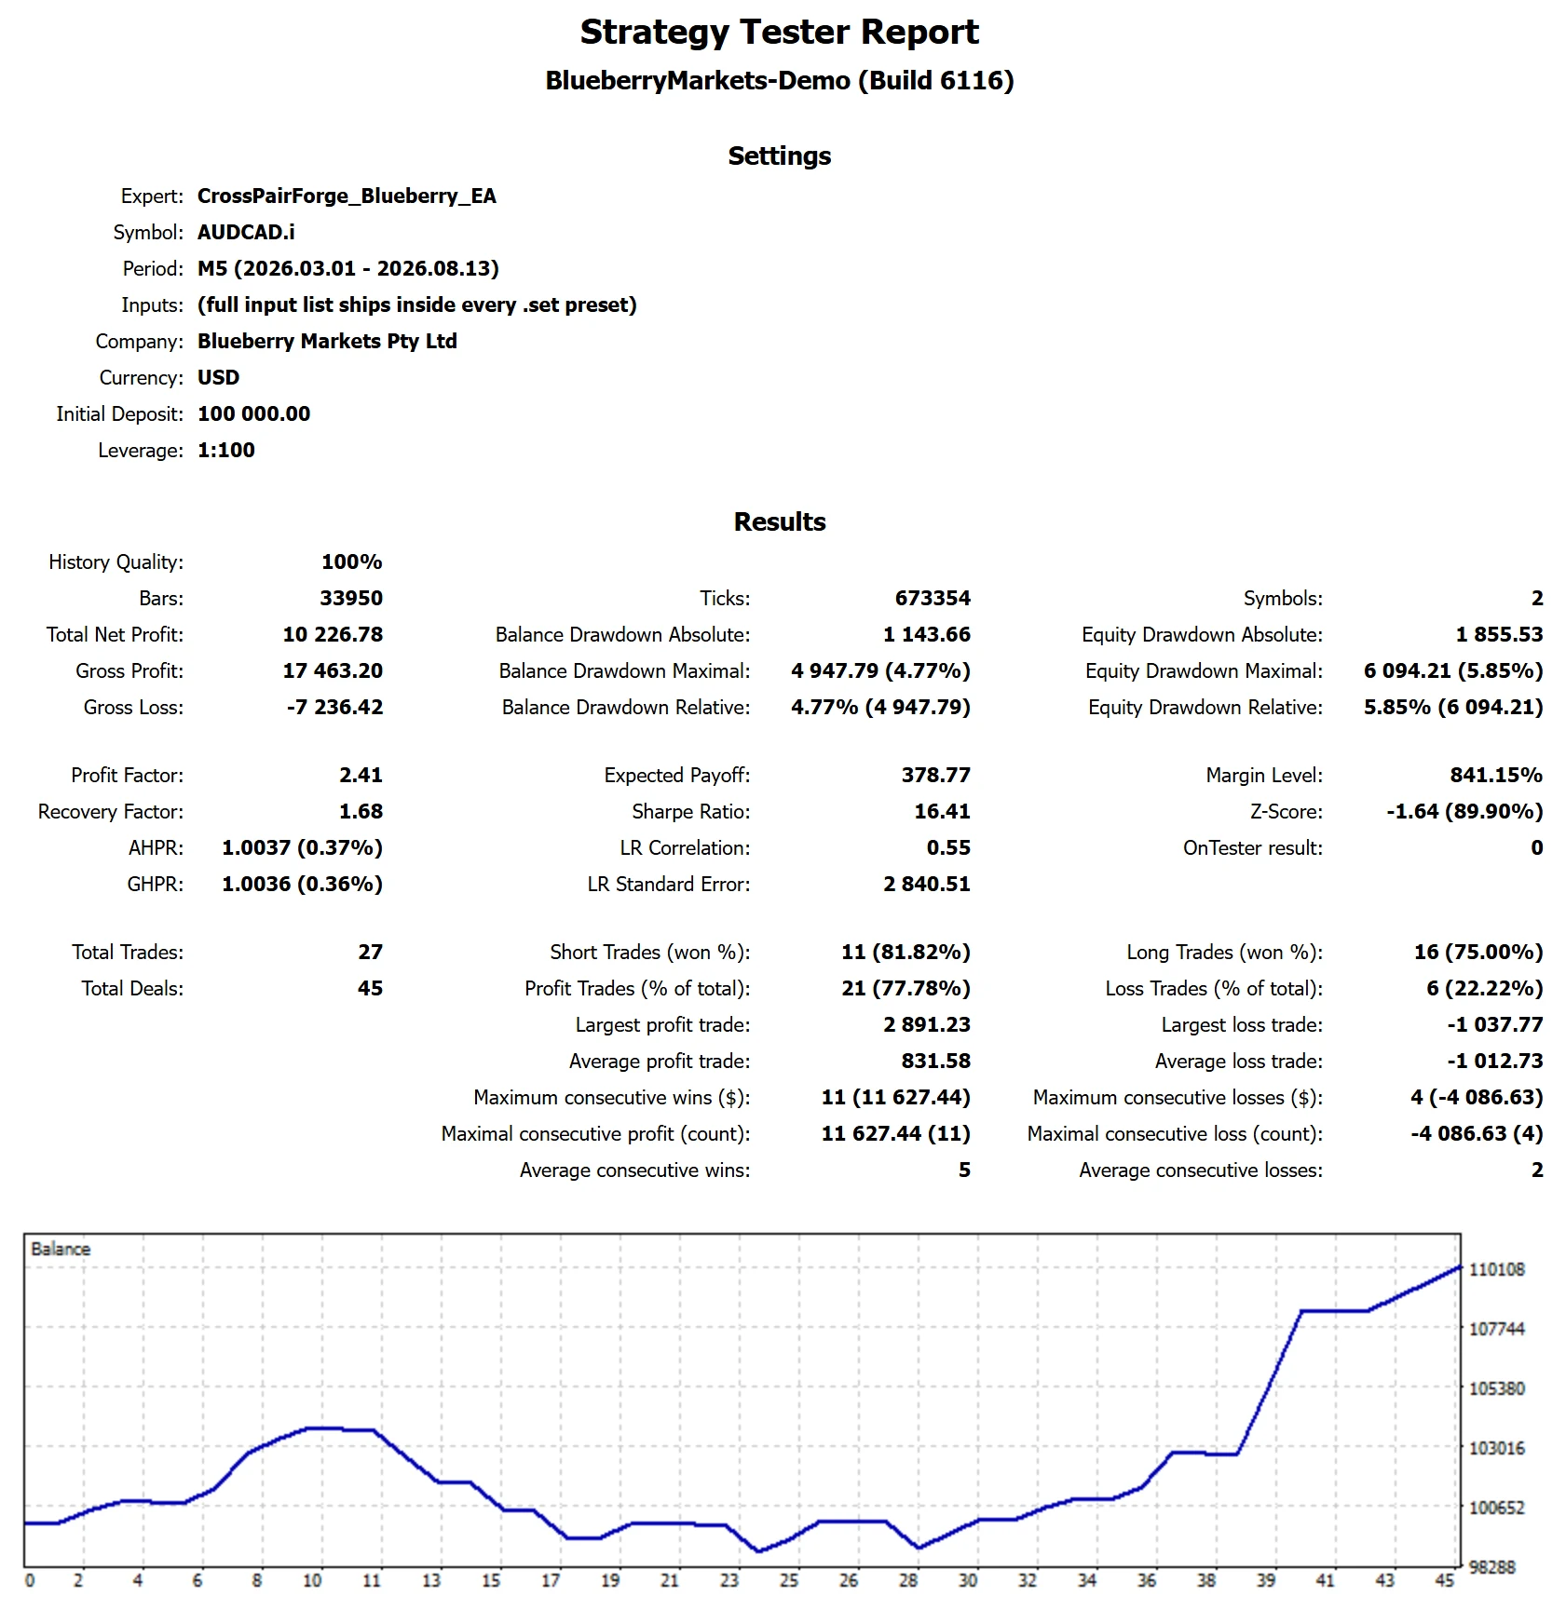Click the period value "M5 (2026.03.01 - 2026.08.13)"
Viewport: 1566px width, 1610px height.
(348, 269)
